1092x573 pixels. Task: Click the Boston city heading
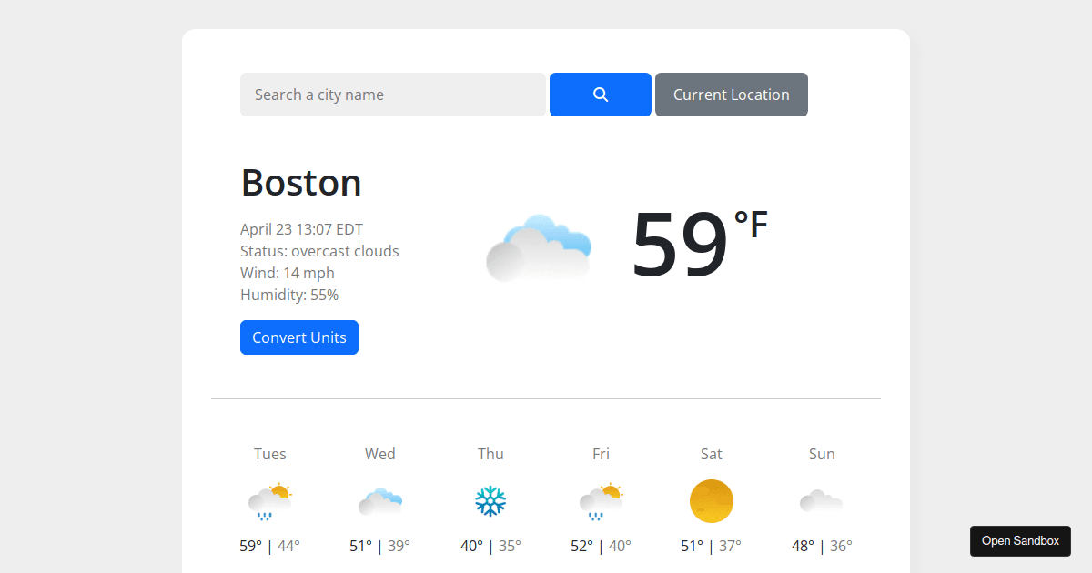[x=300, y=183]
